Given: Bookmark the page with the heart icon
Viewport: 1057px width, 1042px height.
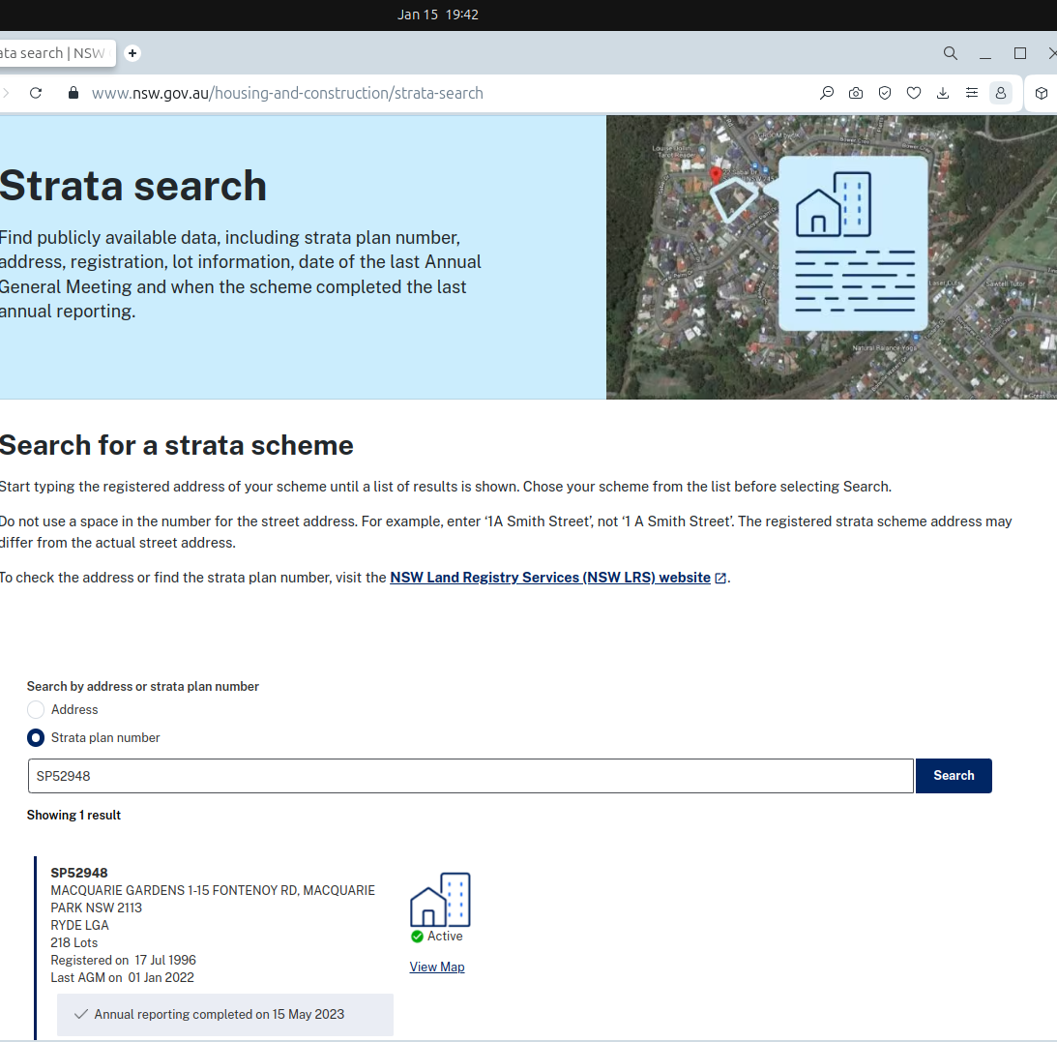Looking at the screenshot, I should (914, 93).
